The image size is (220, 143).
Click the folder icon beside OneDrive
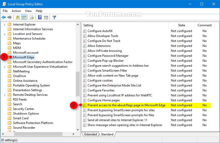click(9, 76)
